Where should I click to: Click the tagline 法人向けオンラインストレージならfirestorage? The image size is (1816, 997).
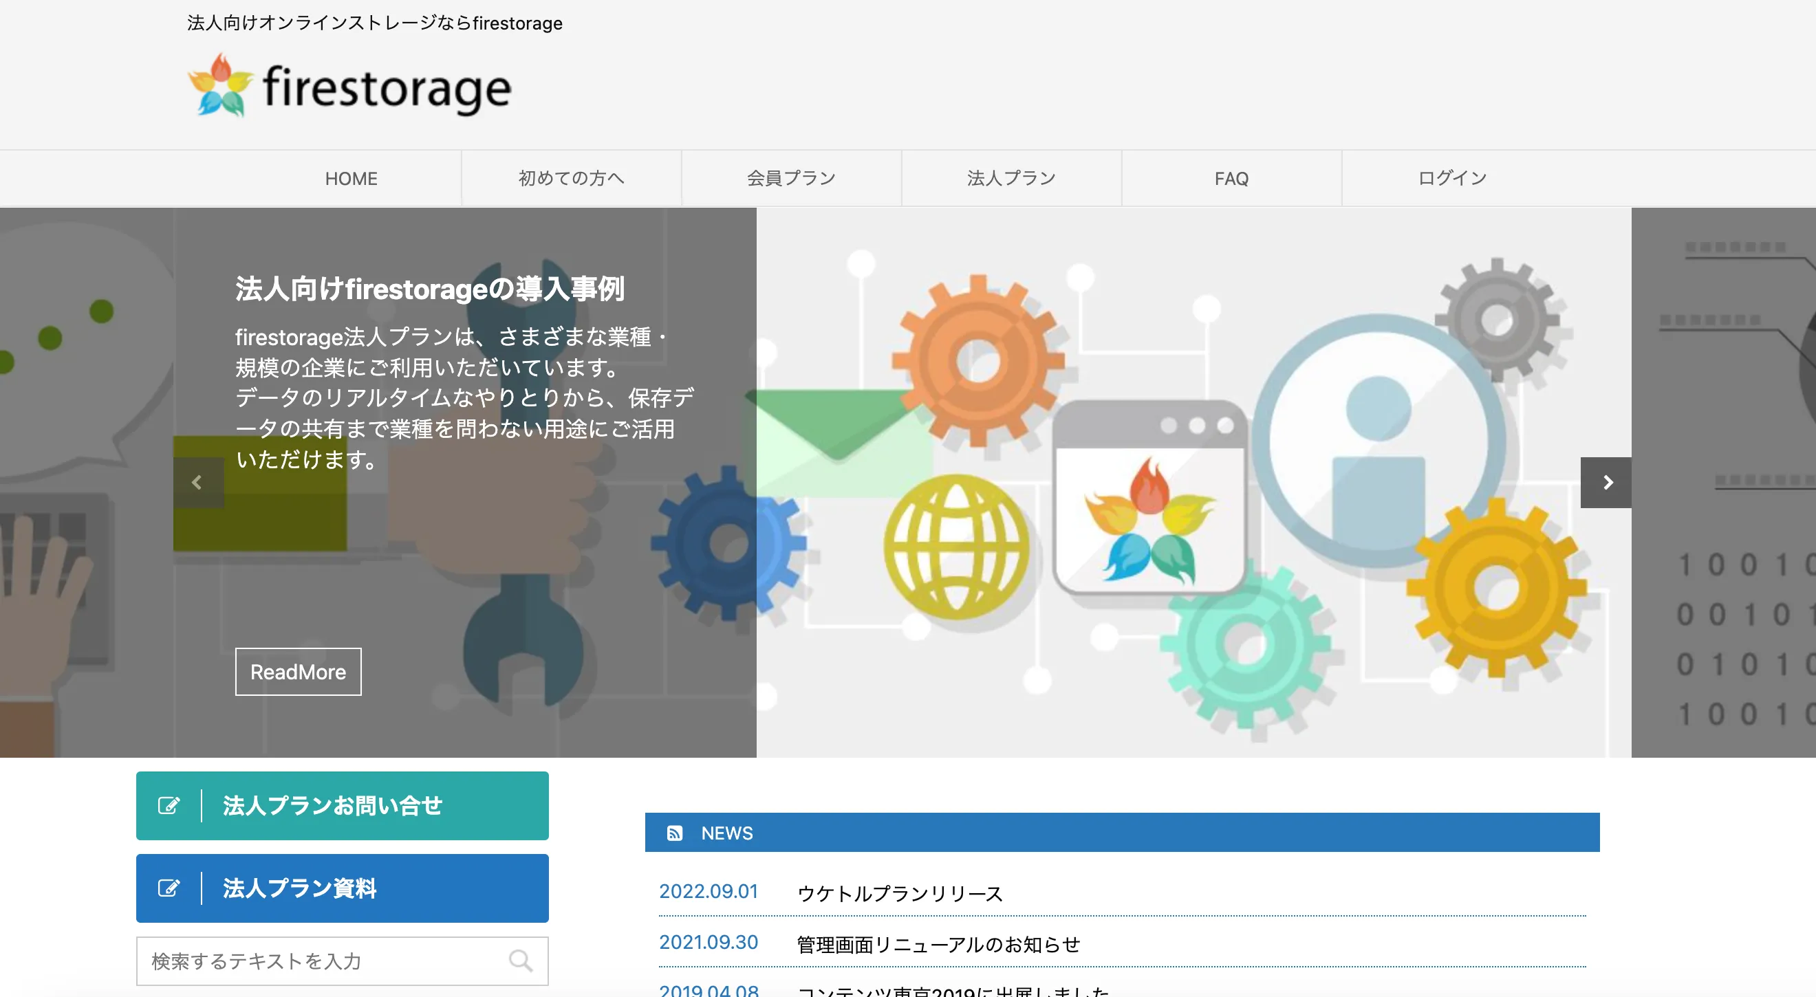(x=375, y=23)
